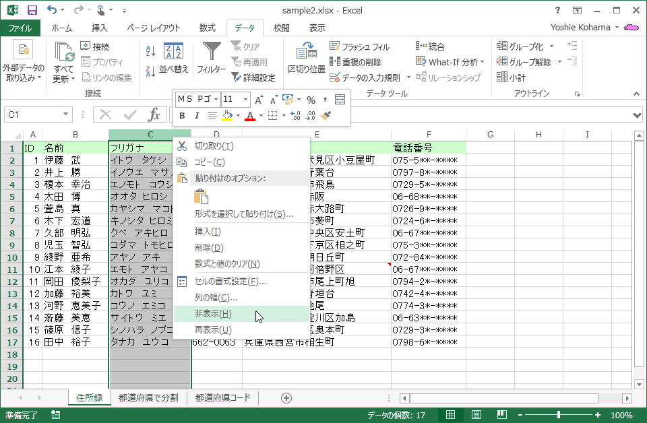Screen dimensions: 647x423
Task: Adjust the zoom slider handle
Action: click(559, 415)
